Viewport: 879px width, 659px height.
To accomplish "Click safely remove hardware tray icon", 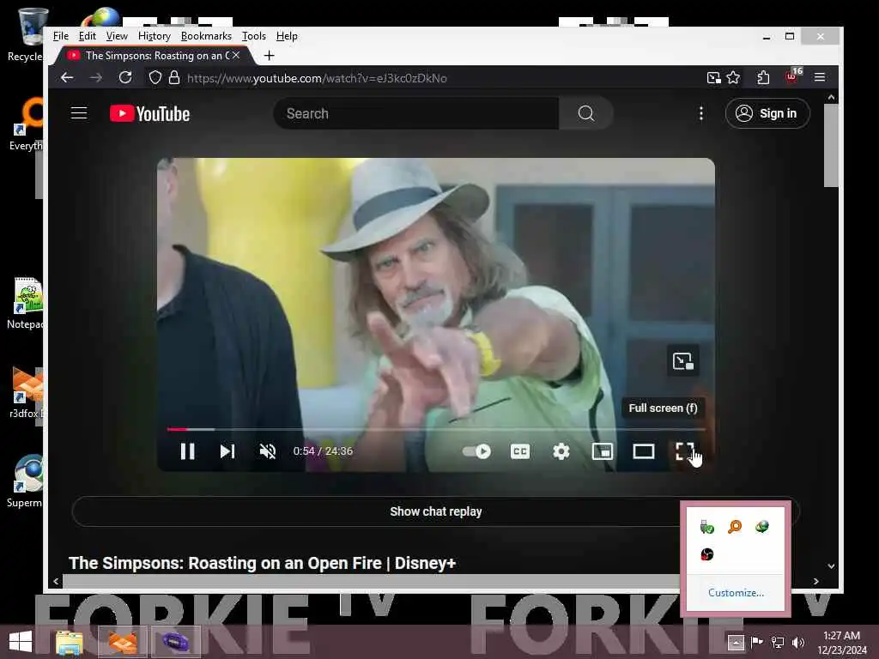I will (x=707, y=527).
